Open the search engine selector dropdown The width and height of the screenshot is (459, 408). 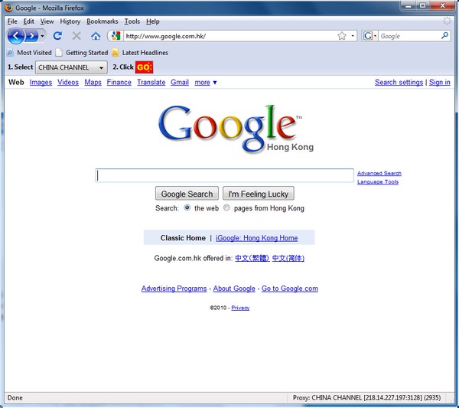369,36
